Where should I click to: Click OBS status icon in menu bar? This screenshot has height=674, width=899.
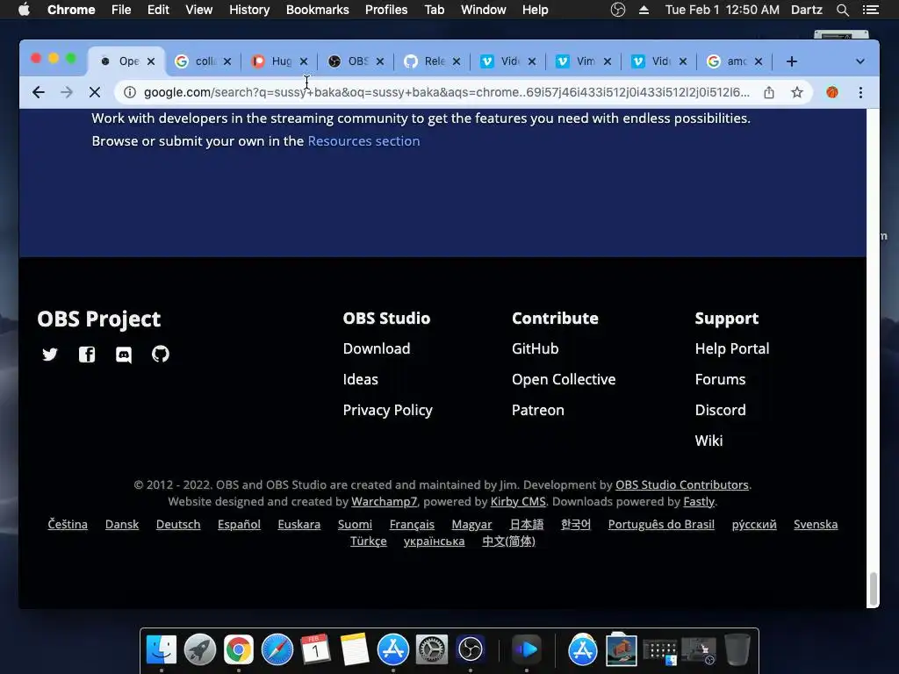pos(617,10)
